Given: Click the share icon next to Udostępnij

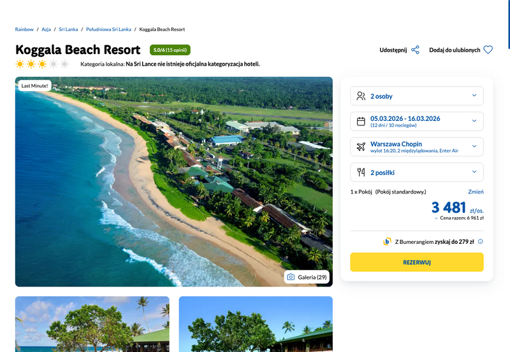Looking at the screenshot, I should tap(415, 50).
